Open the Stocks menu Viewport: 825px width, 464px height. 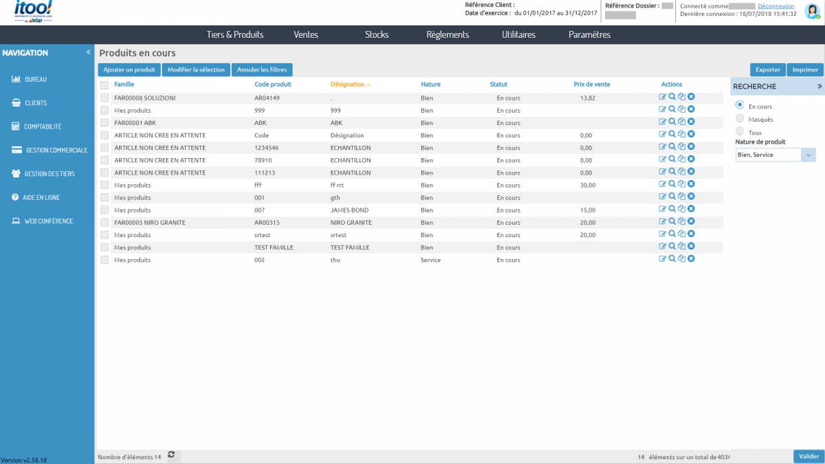[377, 35]
